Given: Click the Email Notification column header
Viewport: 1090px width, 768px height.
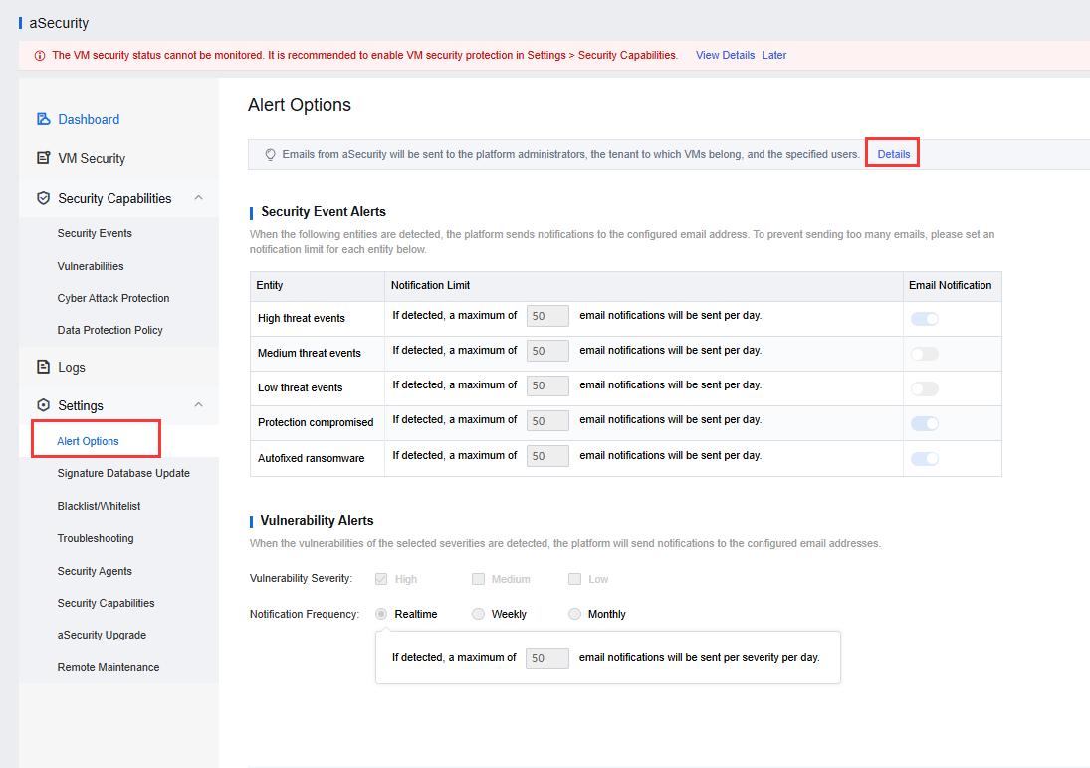Looking at the screenshot, I should 951,285.
